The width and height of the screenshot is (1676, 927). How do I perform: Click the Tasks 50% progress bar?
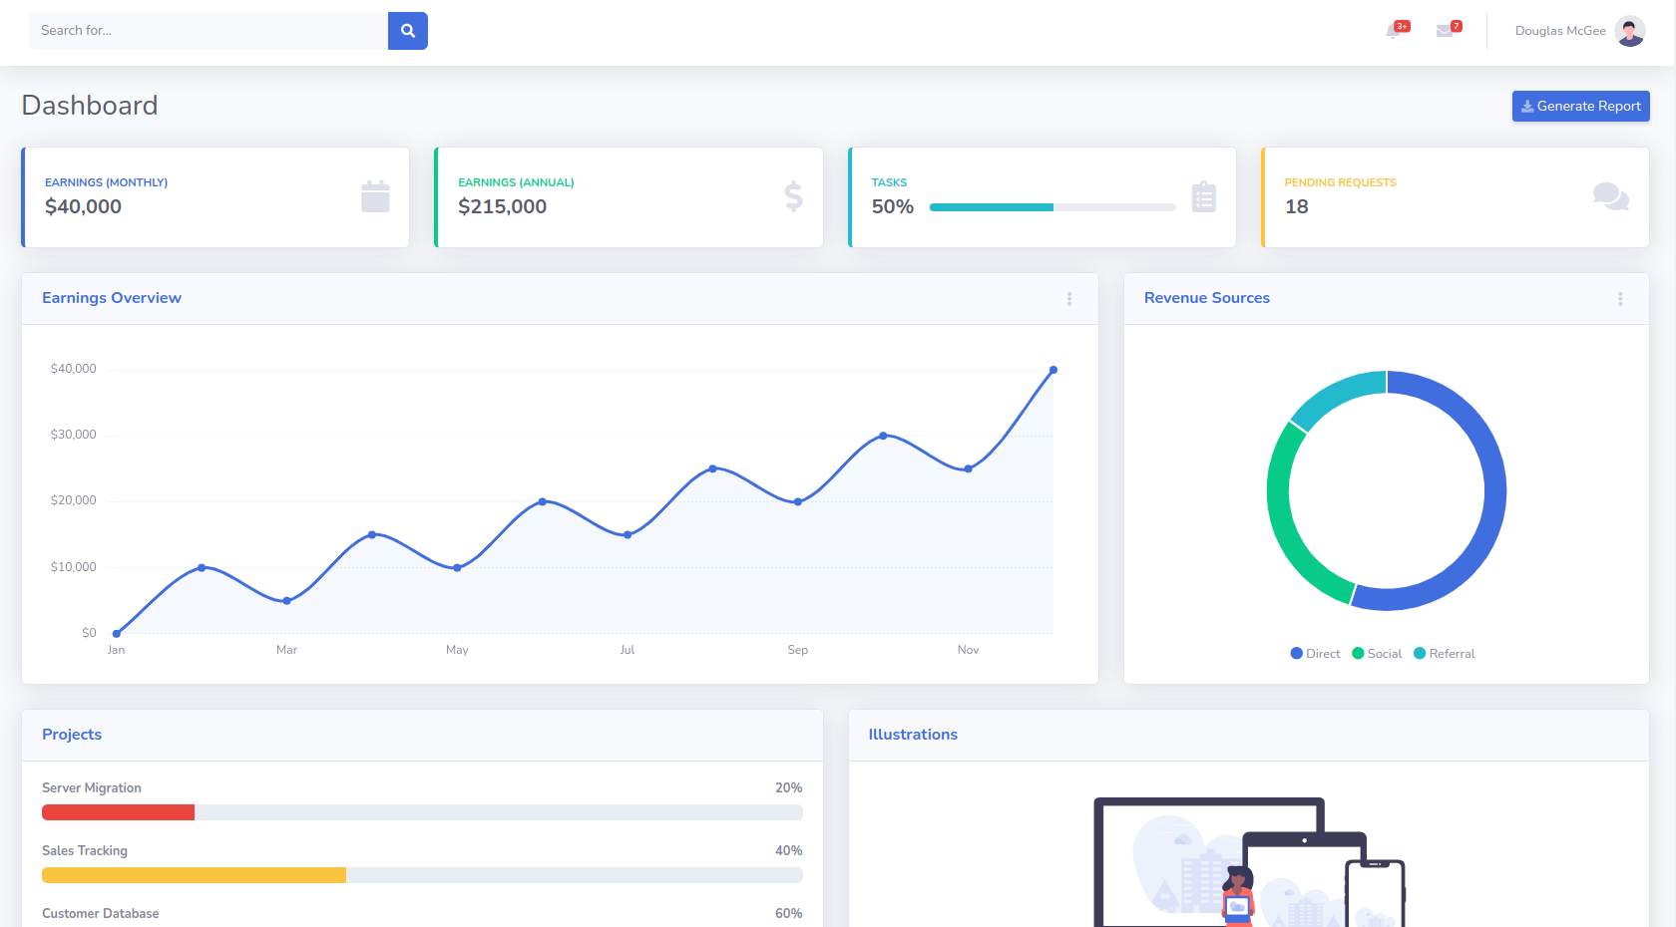coord(1052,207)
